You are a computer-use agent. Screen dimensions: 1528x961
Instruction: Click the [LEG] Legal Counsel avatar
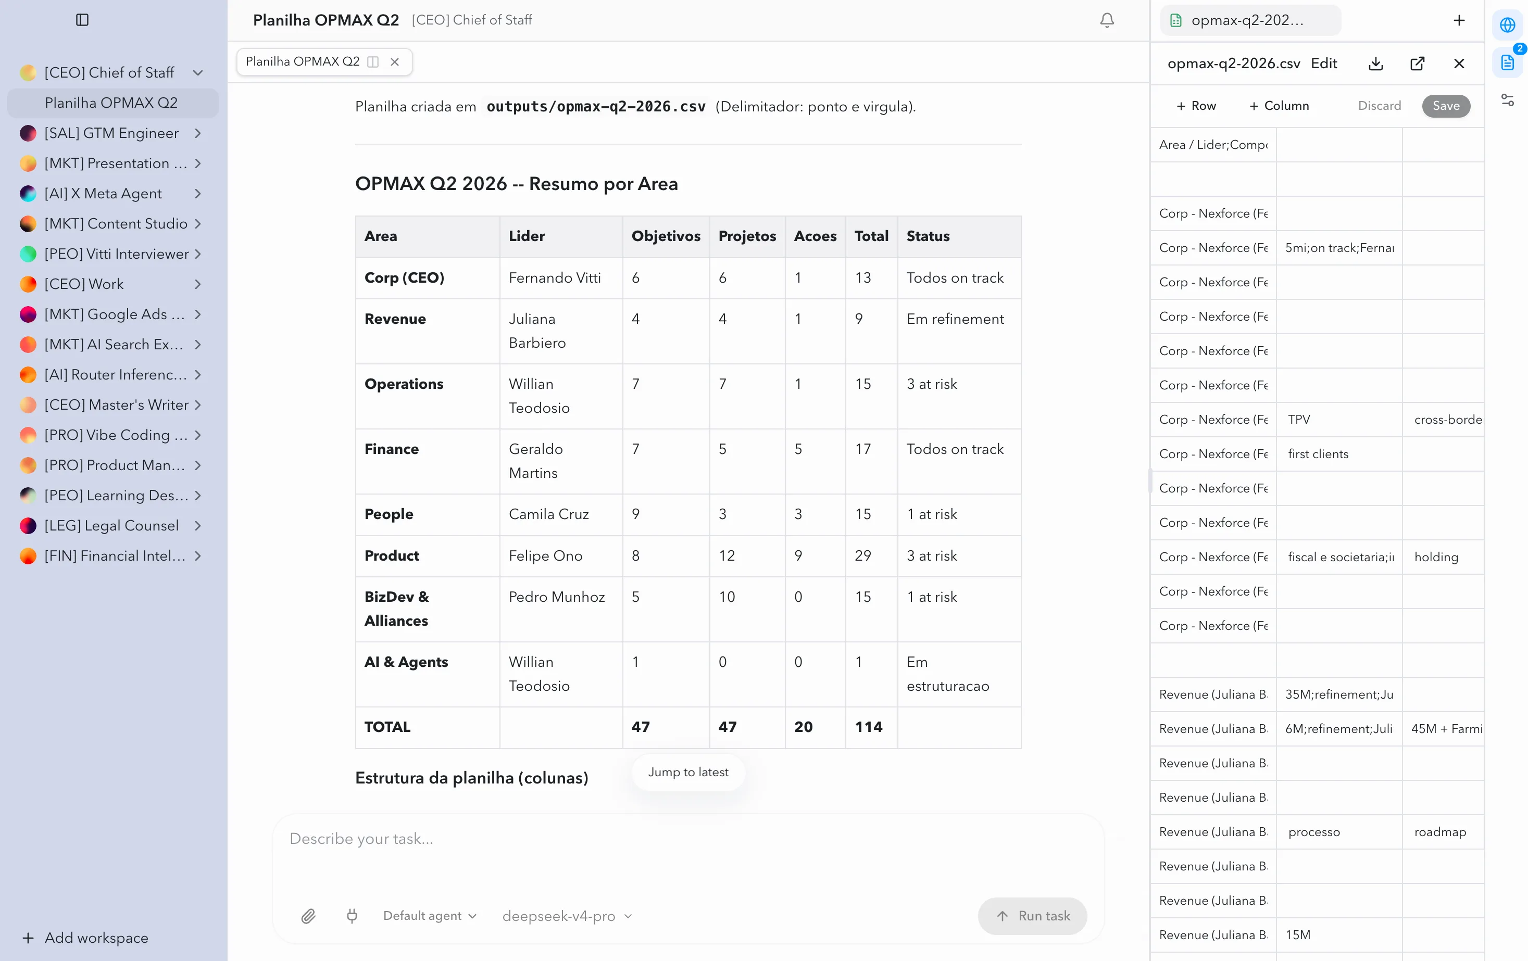click(28, 525)
